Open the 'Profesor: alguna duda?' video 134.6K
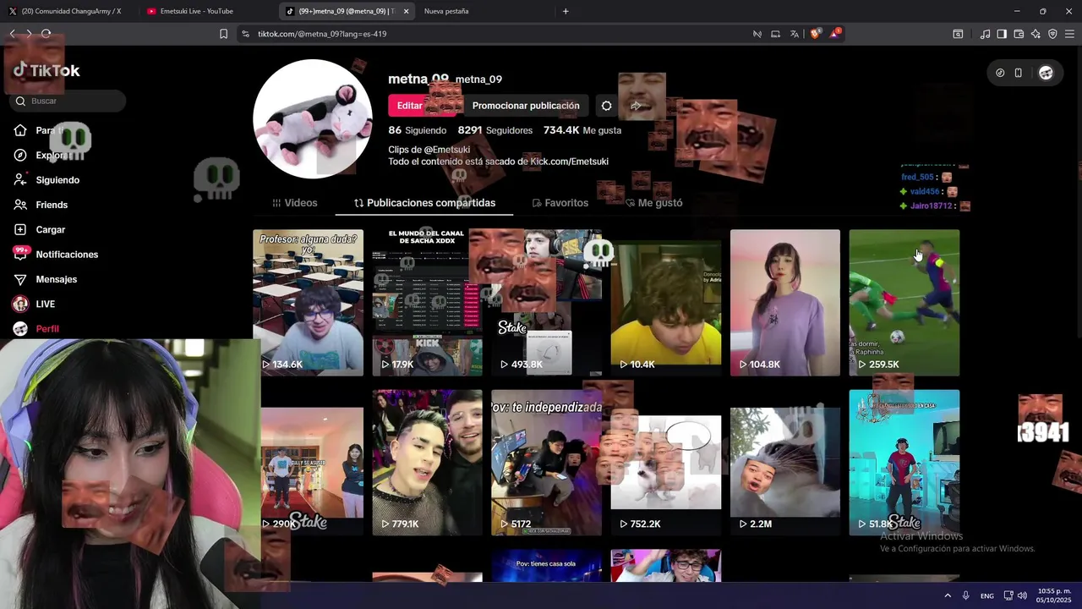This screenshot has width=1082, height=609. tap(308, 302)
